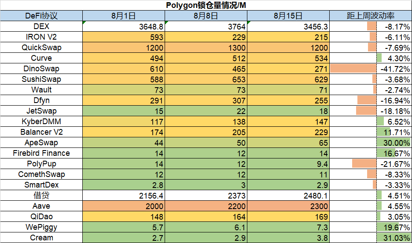The image size is (412, 243).
Task: Select the DinoSwap change -41.72%
Action: coord(395,69)
